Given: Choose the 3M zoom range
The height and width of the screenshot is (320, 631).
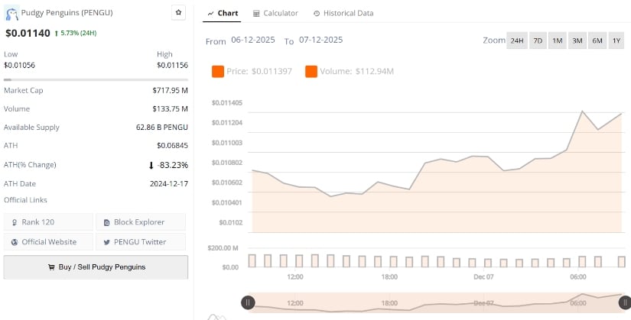Looking at the screenshot, I should pos(577,40).
